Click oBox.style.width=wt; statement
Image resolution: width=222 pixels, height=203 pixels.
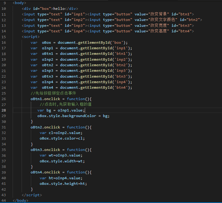pyautogui.click(x=62, y=161)
